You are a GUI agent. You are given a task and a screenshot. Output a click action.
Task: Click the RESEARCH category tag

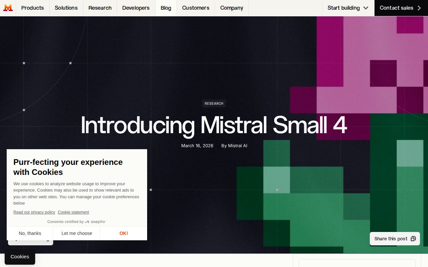(x=214, y=103)
